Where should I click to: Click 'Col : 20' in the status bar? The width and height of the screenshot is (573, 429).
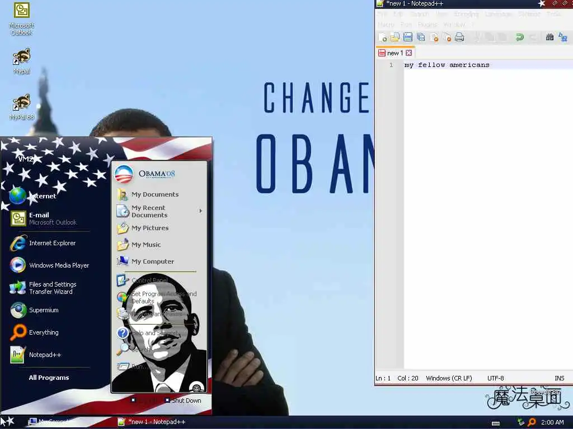[x=408, y=378]
